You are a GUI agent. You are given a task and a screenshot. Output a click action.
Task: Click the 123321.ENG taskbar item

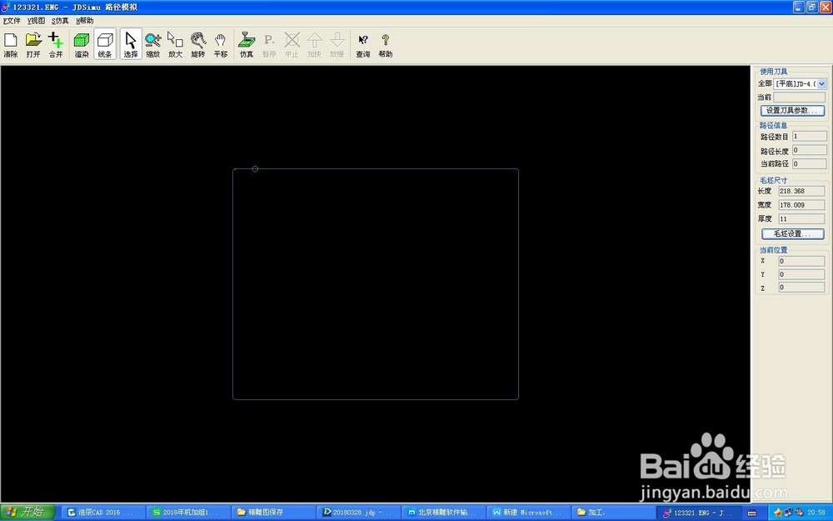[x=699, y=513]
